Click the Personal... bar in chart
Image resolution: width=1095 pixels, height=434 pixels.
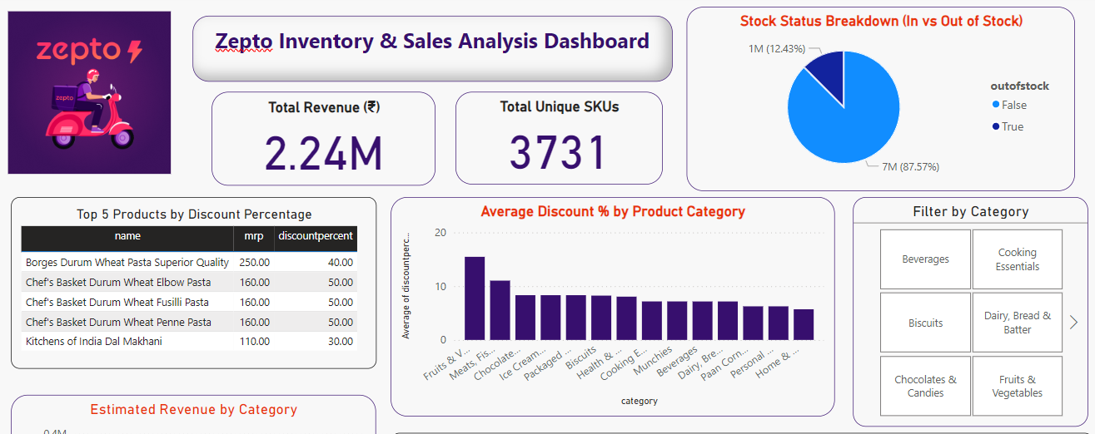point(779,323)
